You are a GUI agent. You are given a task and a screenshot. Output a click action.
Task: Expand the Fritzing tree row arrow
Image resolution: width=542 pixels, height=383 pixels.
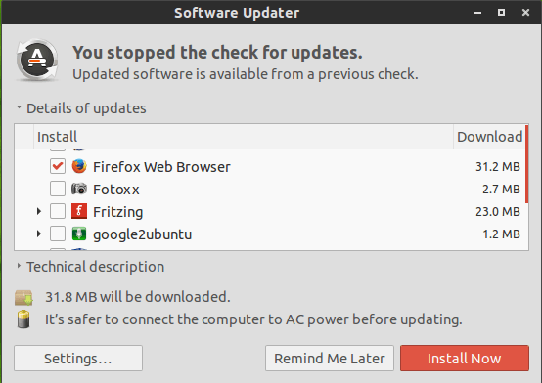39,211
